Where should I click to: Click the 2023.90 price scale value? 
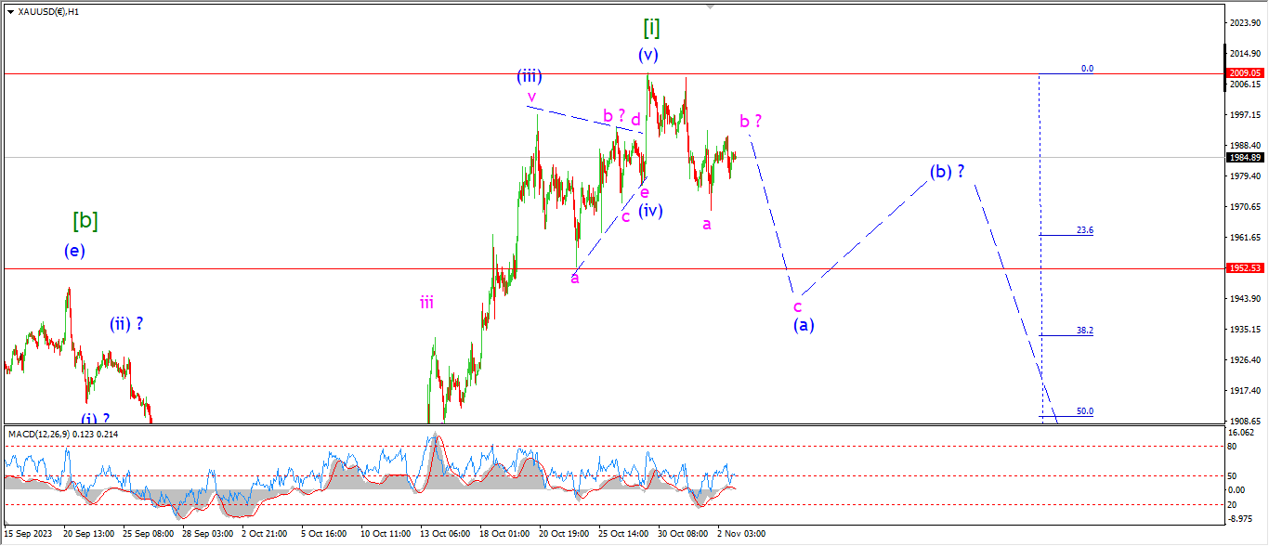point(1244,22)
